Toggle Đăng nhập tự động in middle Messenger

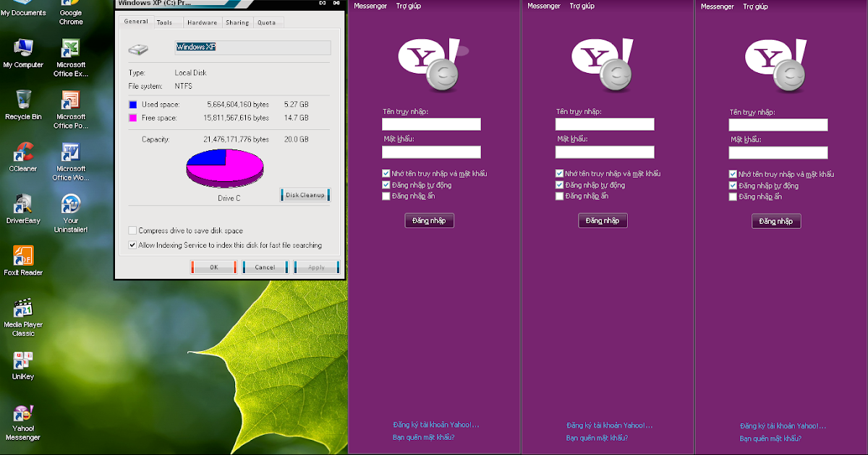560,185
